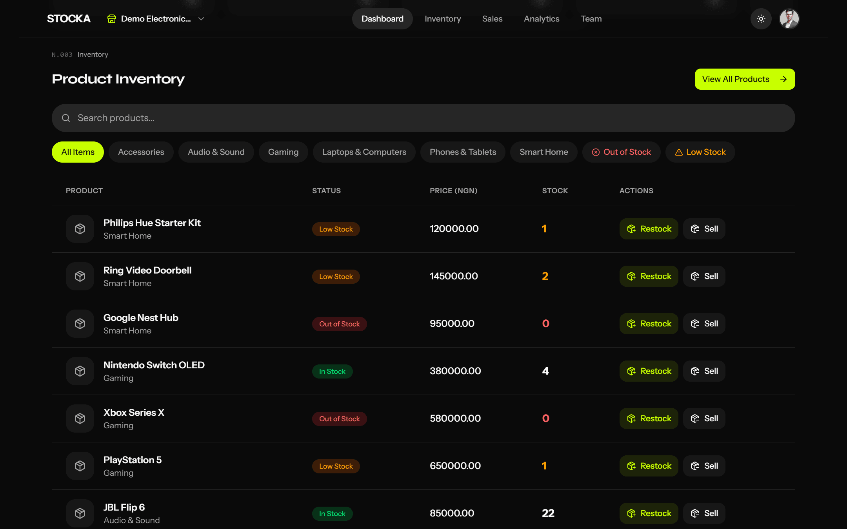847x529 pixels.
Task: Expand the Demo Electronic store dropdown chevron
Action: 201,19
